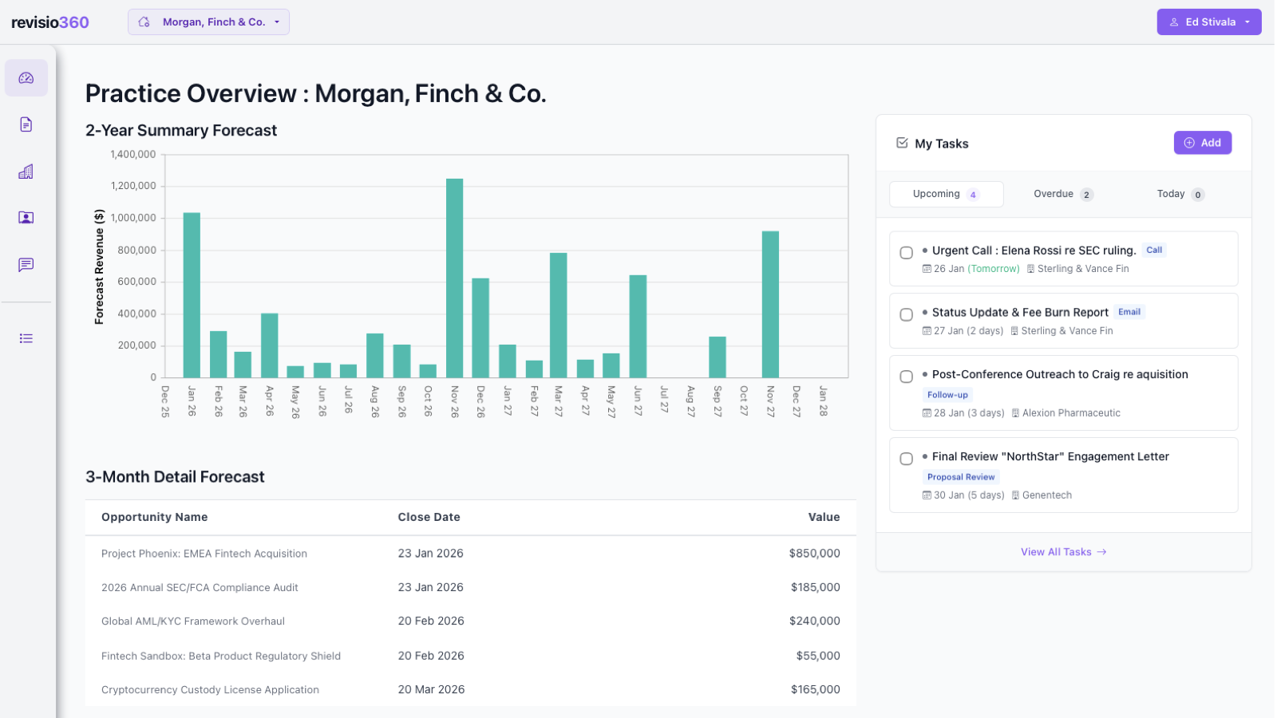Select the Dashboard icon in the sidebar
This screenshot has height=718, width=1277.
(26, 77)
